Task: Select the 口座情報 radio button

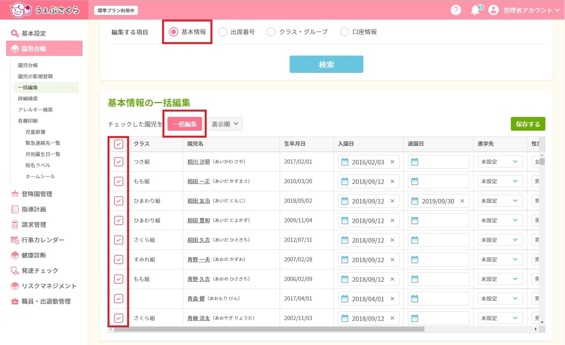Action: (x=345, y=32)
